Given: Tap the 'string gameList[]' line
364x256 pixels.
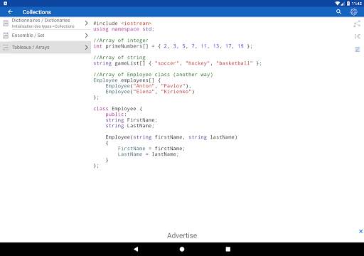Looking at the screenshot, I should (x=177, y=63).
